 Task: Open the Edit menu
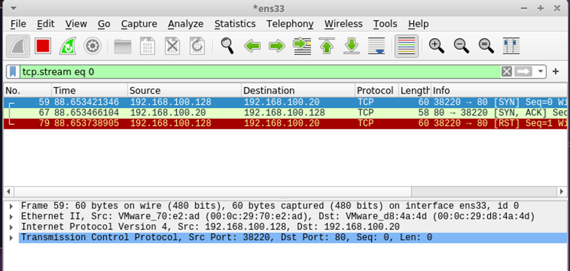[46, 24]
